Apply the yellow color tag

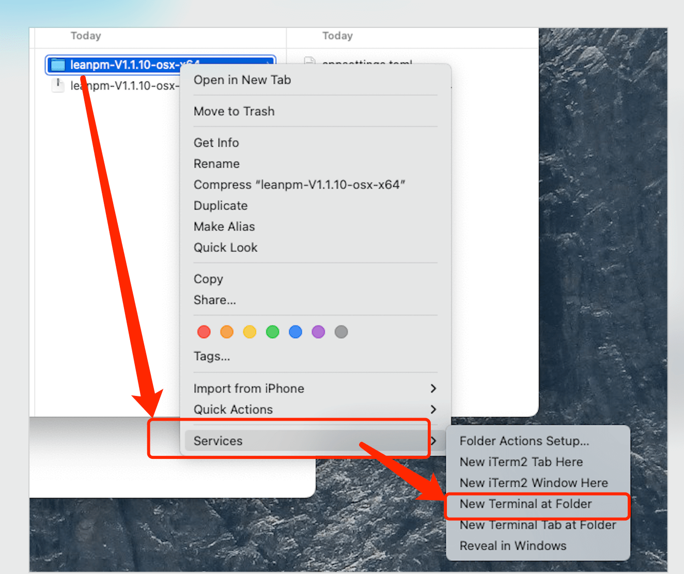point(250,332)
